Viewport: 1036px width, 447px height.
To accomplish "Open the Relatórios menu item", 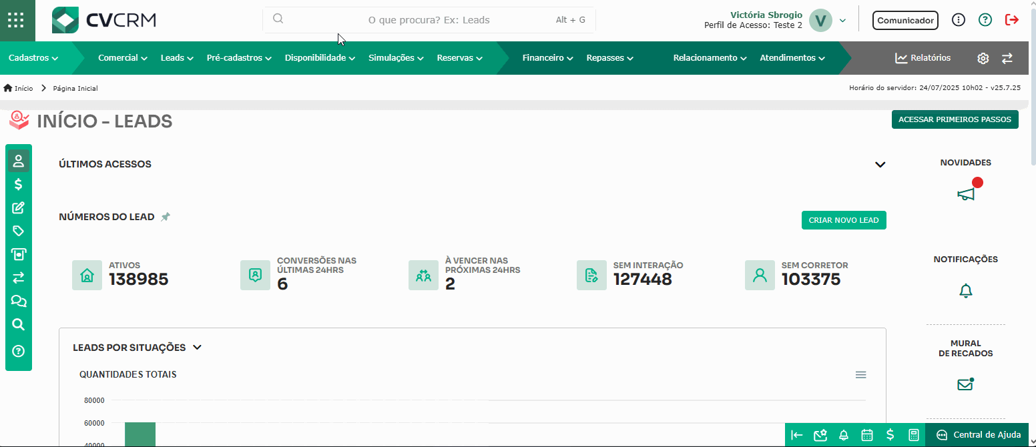I will coord(923,58).
